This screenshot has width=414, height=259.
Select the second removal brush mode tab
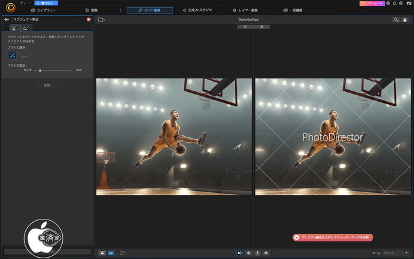[x=27, y=28]
